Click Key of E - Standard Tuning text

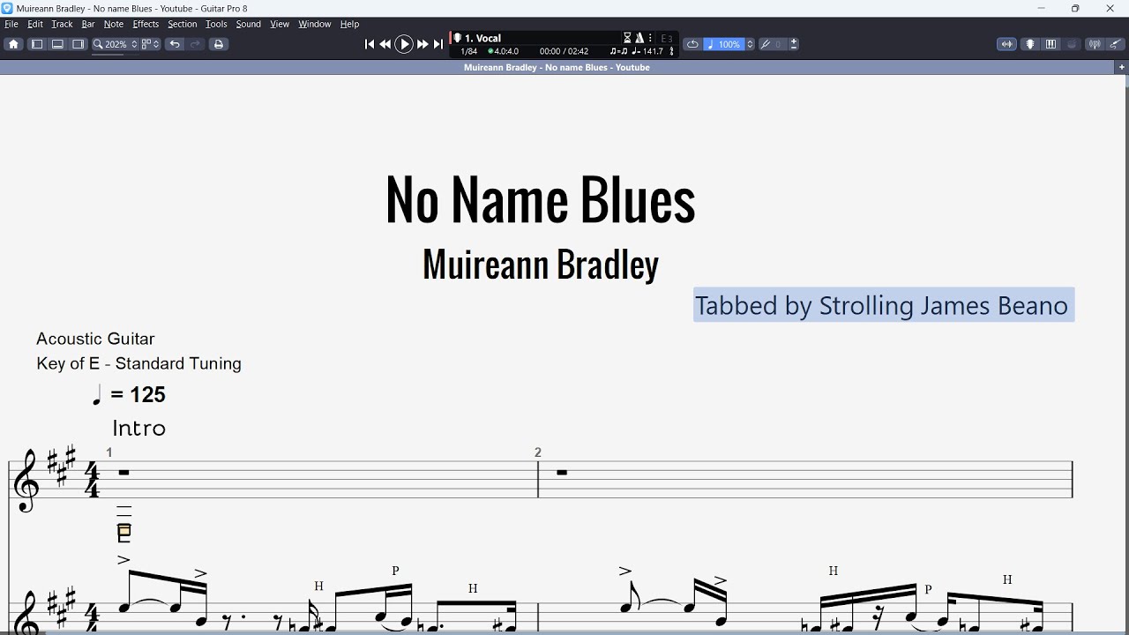(138, 363)
